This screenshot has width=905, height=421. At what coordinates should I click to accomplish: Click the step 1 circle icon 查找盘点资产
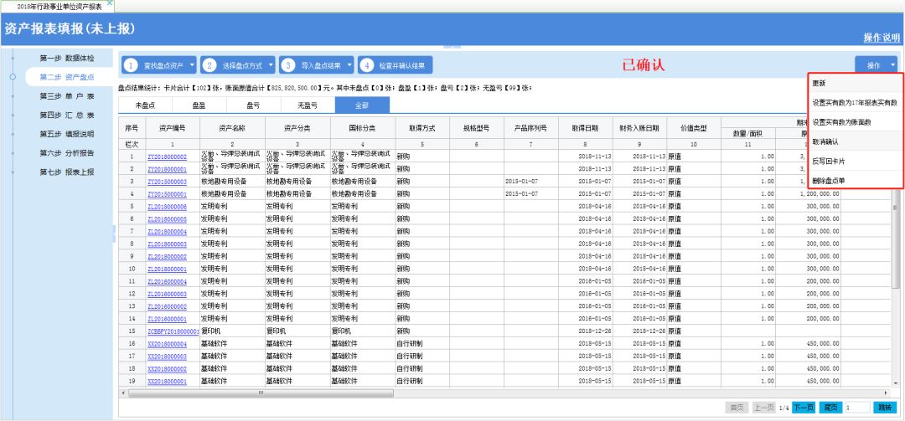click(131, 64)
